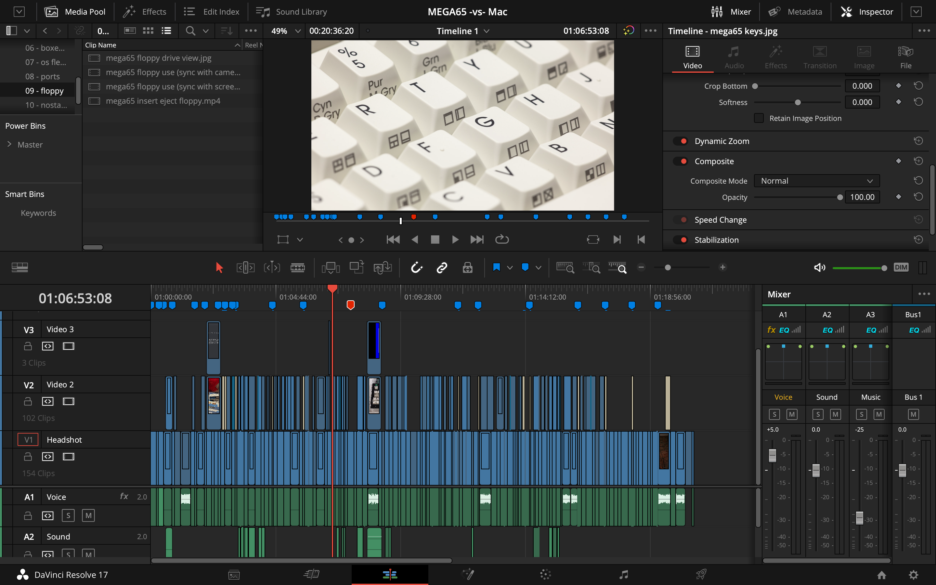Toggle the Snapping magnet icon

click(x=416, y=267)
